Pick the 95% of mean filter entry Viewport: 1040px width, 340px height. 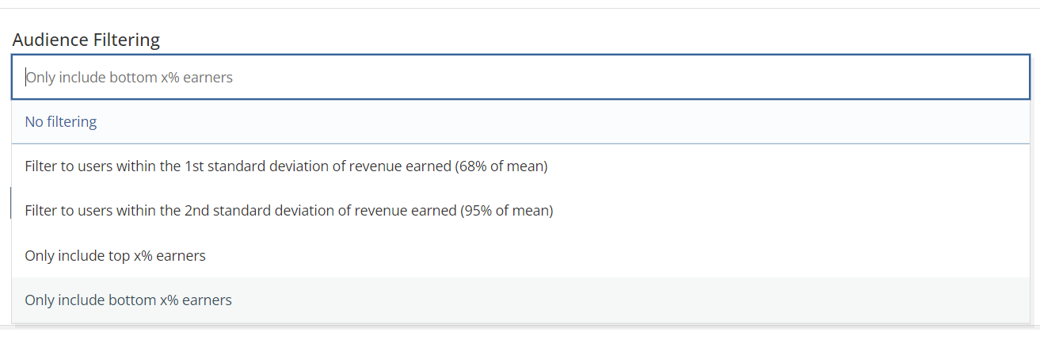pos(520,211)
